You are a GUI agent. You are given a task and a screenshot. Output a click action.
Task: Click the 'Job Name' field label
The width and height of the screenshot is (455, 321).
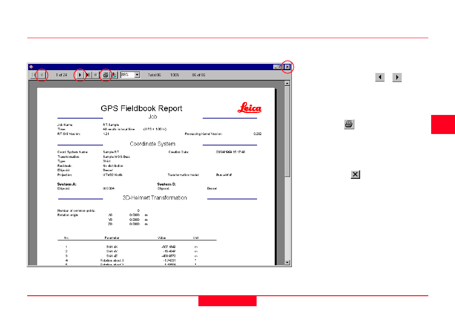65,125
